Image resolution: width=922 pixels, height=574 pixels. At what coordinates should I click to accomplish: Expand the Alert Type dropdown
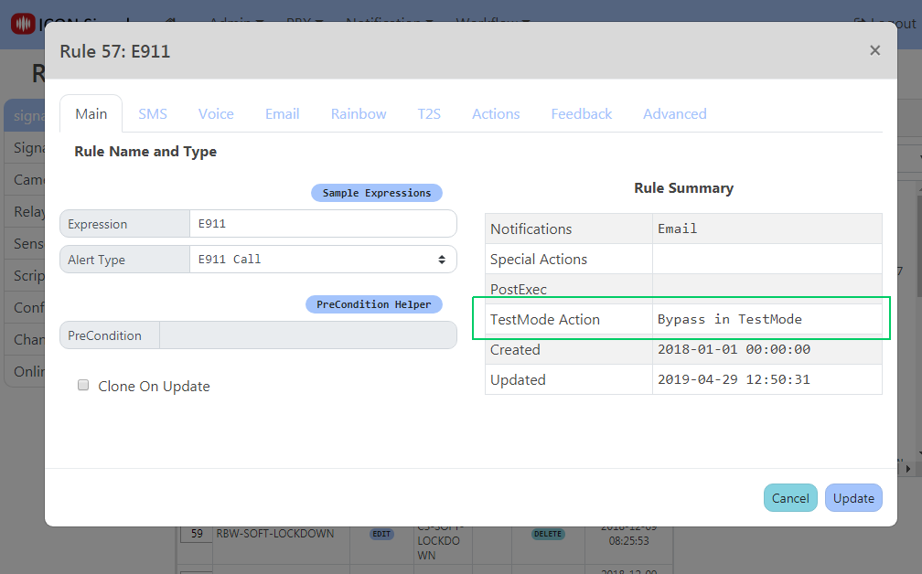322,260
